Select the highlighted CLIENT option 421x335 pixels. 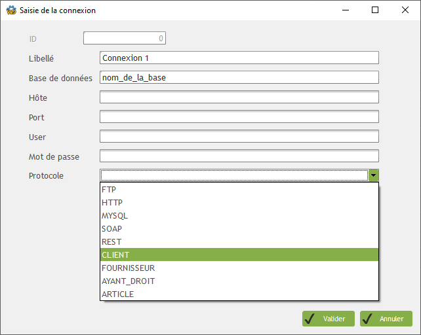(239, 255)
